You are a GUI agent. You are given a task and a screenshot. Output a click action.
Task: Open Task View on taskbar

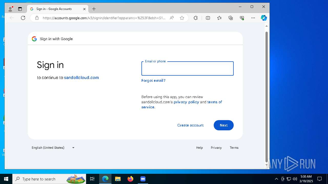[x=92, y=179]
